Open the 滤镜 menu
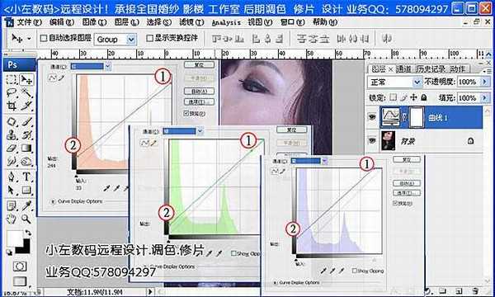This screenshot has width=495, height=297. point(191,22)
